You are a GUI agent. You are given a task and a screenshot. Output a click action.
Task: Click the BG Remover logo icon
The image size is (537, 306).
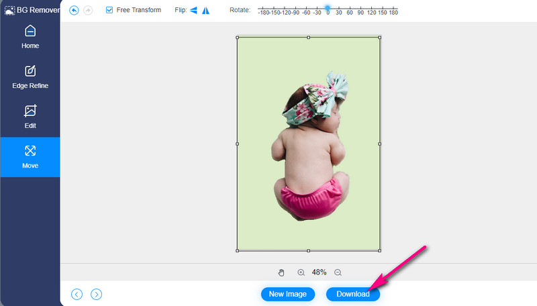[x=8, y=9]
